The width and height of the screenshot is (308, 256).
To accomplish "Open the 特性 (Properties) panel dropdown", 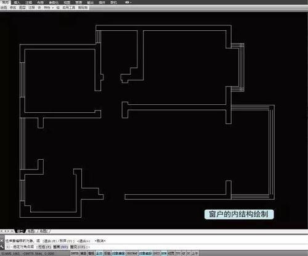I will pos(49,7).
